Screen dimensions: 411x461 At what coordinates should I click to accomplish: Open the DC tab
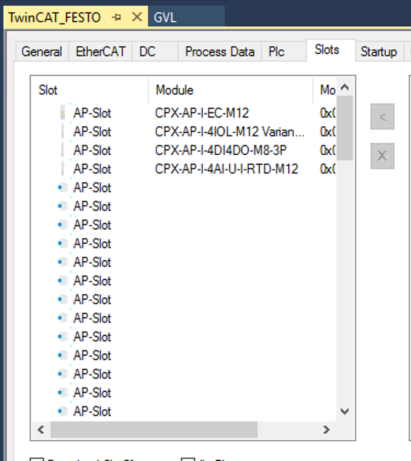pyautogui.click(x=155, y=52)
